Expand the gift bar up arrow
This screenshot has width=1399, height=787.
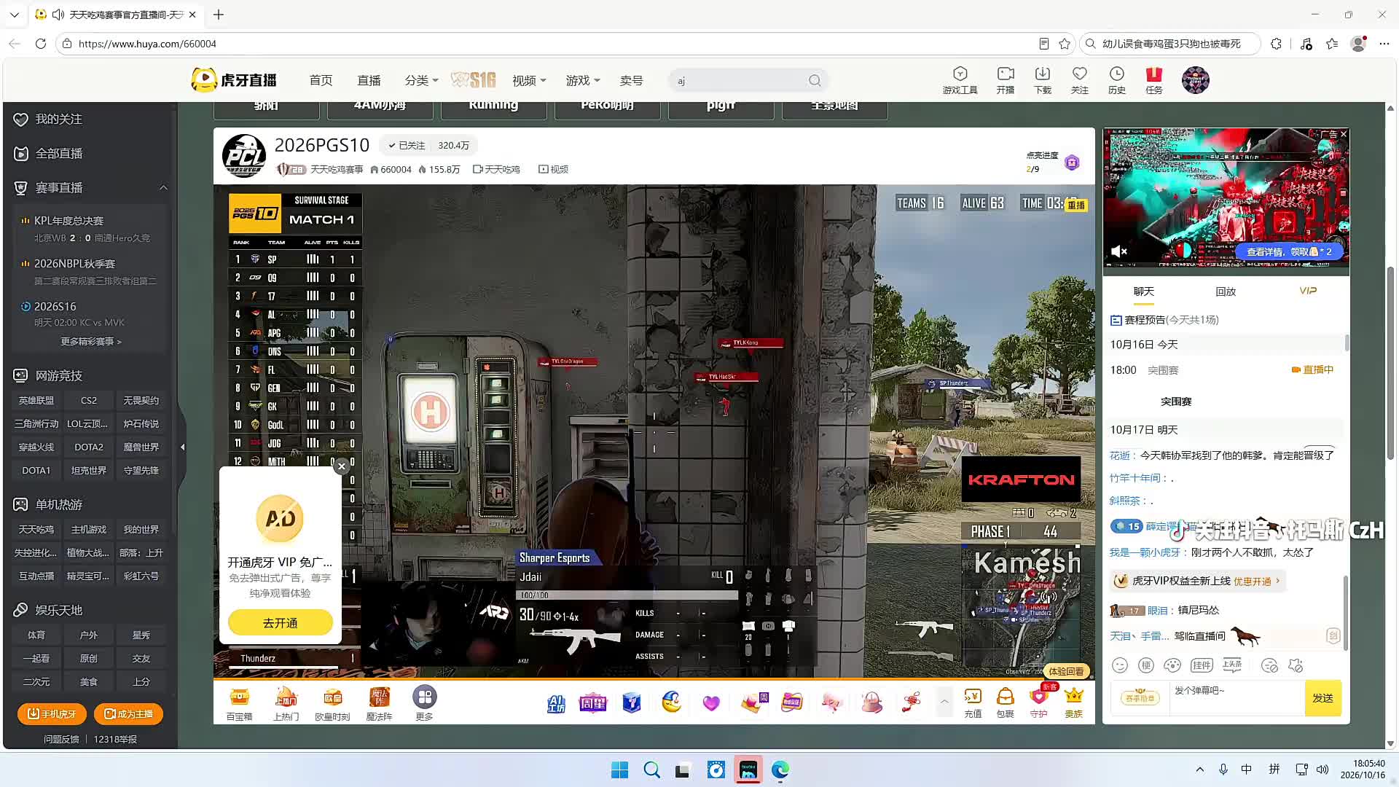pos(944,702)
